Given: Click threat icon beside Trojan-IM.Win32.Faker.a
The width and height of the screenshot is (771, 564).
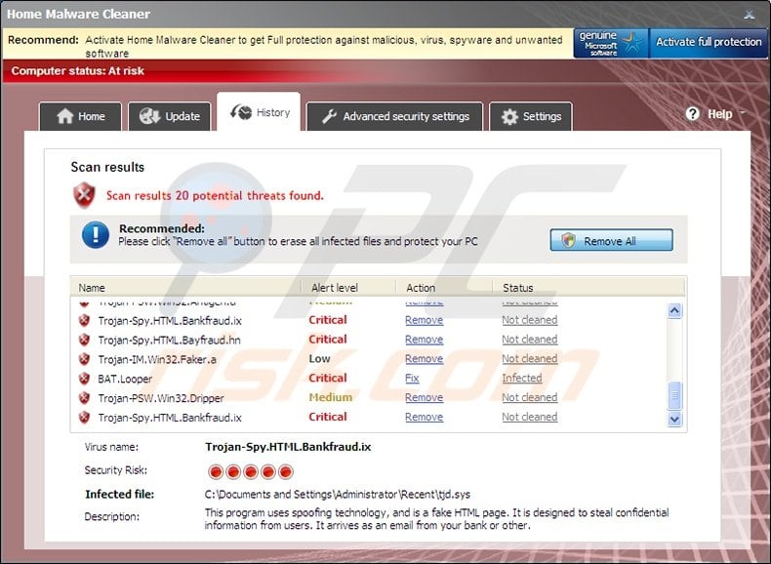Looking at the screenshot, I should [85, 359].
